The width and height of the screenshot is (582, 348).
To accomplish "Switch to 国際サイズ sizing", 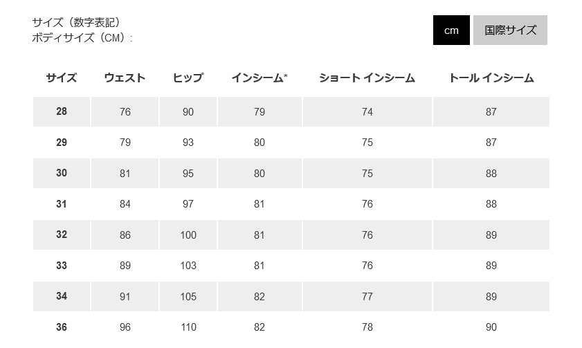I will coord(510,30).
